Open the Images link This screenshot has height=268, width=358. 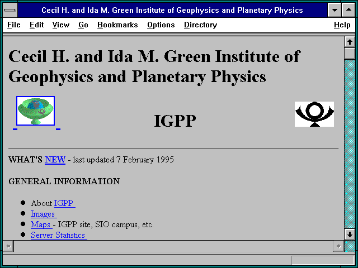click(x=44, y=214)
